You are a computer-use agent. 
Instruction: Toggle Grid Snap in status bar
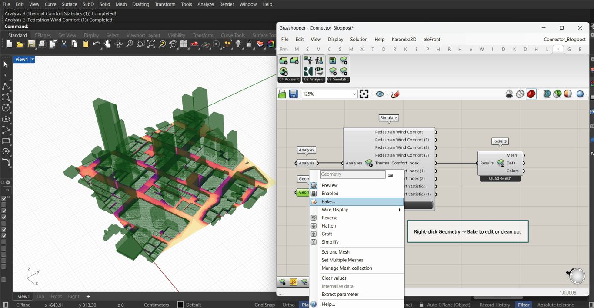264,305
